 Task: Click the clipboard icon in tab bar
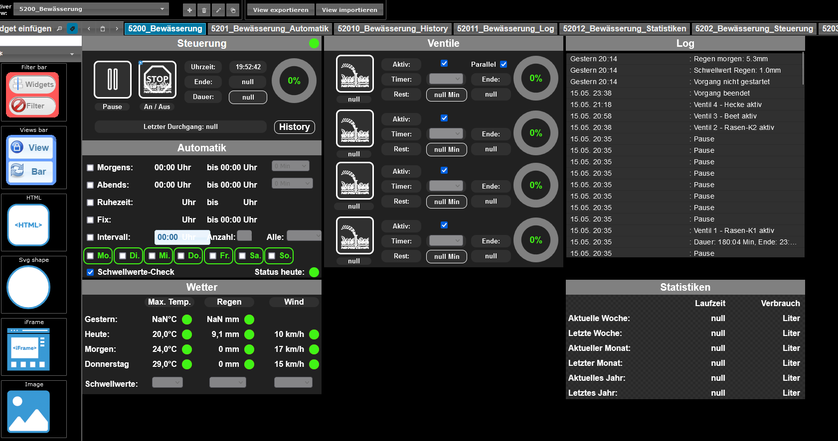click(x=103, y=29)
